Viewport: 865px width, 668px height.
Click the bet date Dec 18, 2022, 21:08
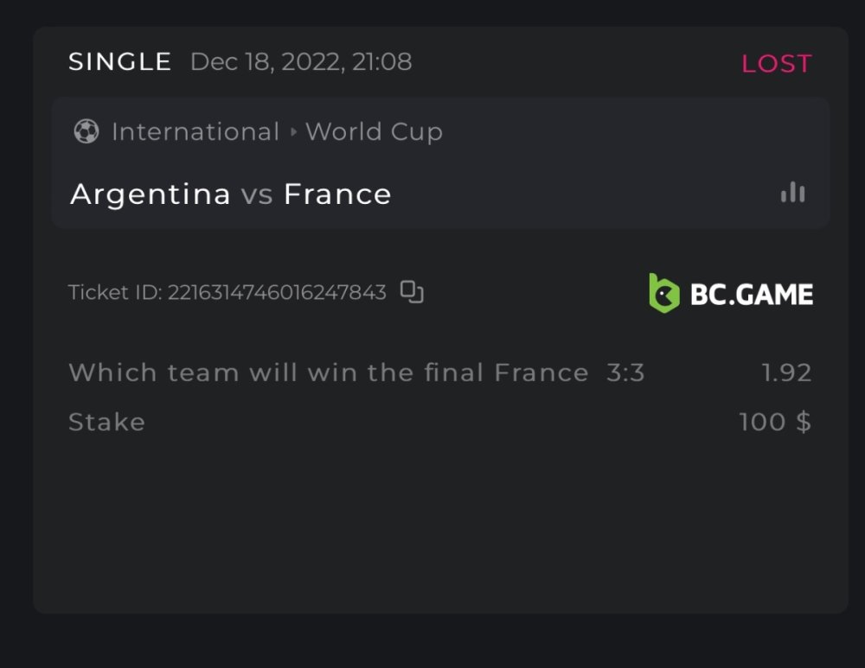coord(301,62)
